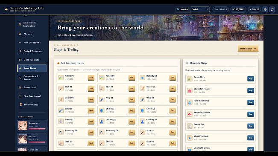Open the Achievements page
This screenshot has width=278, height=156.
(x=32, y=105)
